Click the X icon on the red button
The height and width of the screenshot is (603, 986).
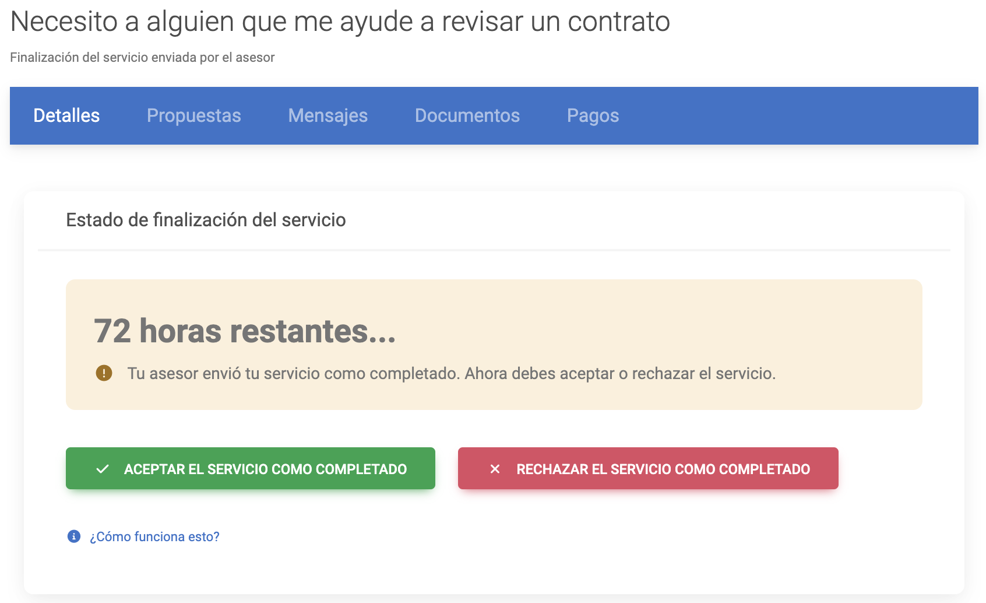pos(495,469)
